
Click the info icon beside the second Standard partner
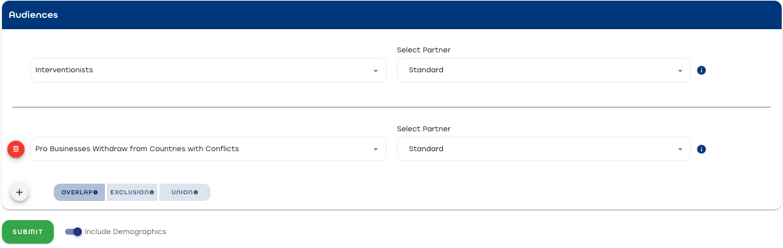pyautogui.click(x=701, y=149)
